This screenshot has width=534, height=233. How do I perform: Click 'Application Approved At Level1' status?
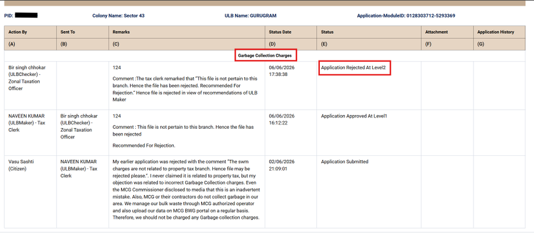click(354, 116)
